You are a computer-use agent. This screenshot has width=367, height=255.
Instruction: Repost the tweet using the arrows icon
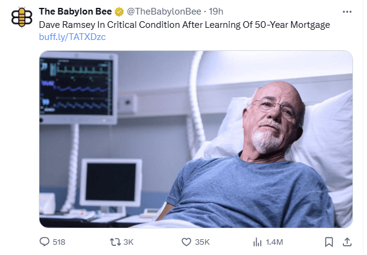(113, 242)
